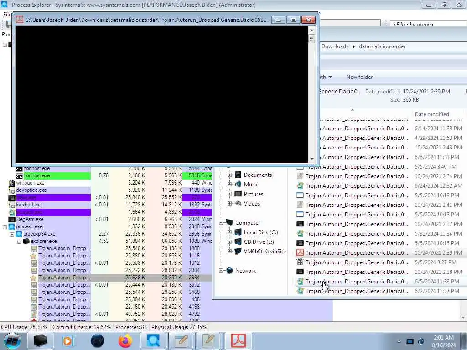Click icon of file modified 10/24/2021 2:37 PM

pos(300,224)
